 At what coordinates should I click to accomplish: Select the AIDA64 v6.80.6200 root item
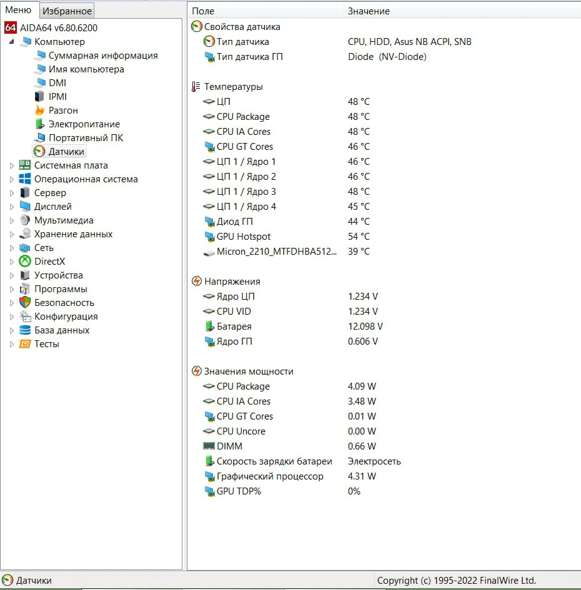59,28
